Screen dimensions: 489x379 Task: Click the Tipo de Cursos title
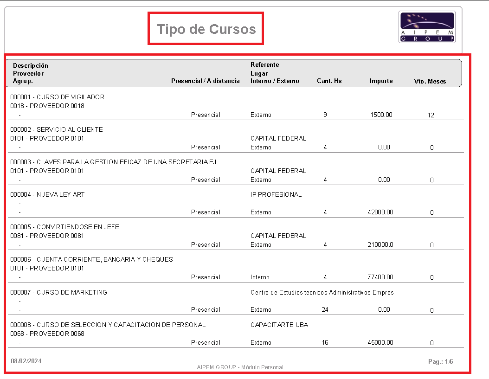pos(206,29)
